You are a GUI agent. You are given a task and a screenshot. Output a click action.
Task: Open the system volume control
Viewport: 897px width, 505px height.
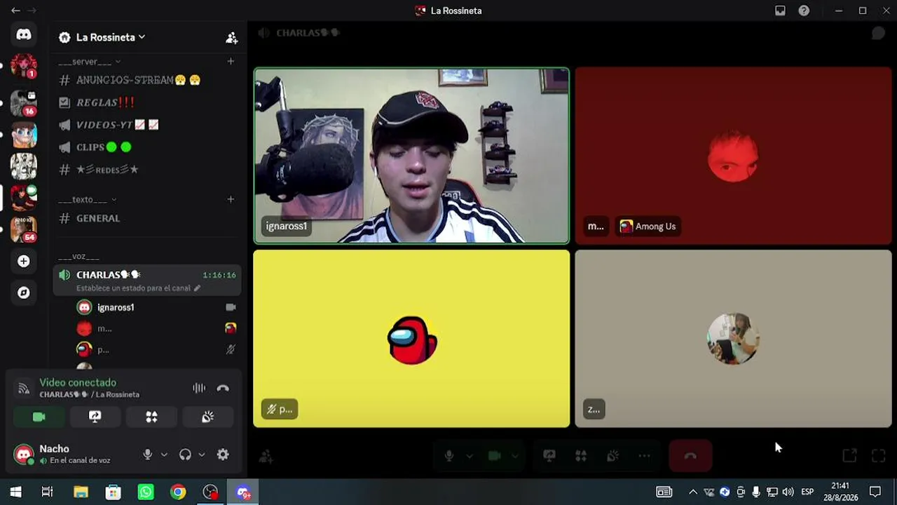788,492
